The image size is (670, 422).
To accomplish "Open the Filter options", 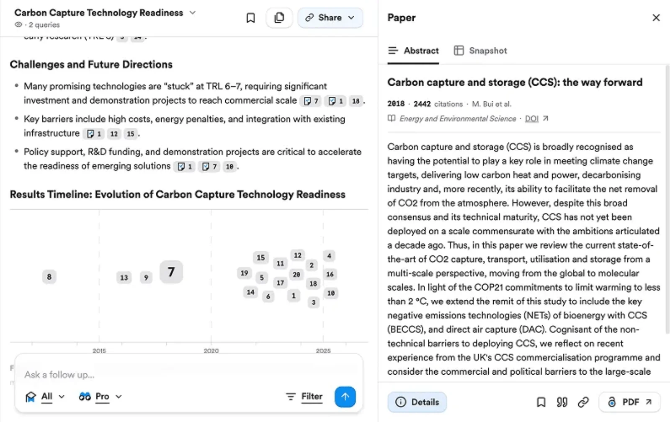I will pos(304,396).
